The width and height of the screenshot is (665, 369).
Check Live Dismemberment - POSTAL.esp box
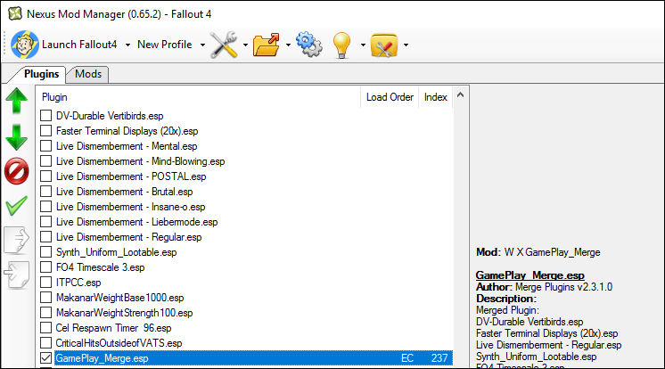(x=45, y=176)
